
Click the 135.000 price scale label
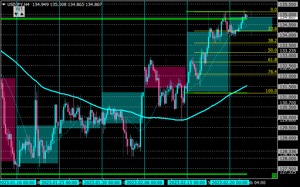point(288,14)
